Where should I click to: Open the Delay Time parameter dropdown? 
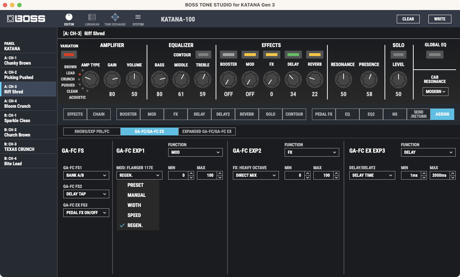(x=372, y=175)
